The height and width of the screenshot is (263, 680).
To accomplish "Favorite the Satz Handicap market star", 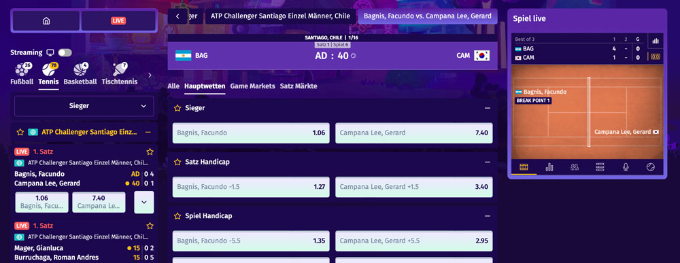I will 177,162.
